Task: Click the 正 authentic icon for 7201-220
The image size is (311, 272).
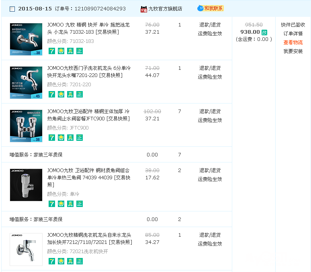Action: (x=80, y=94)
